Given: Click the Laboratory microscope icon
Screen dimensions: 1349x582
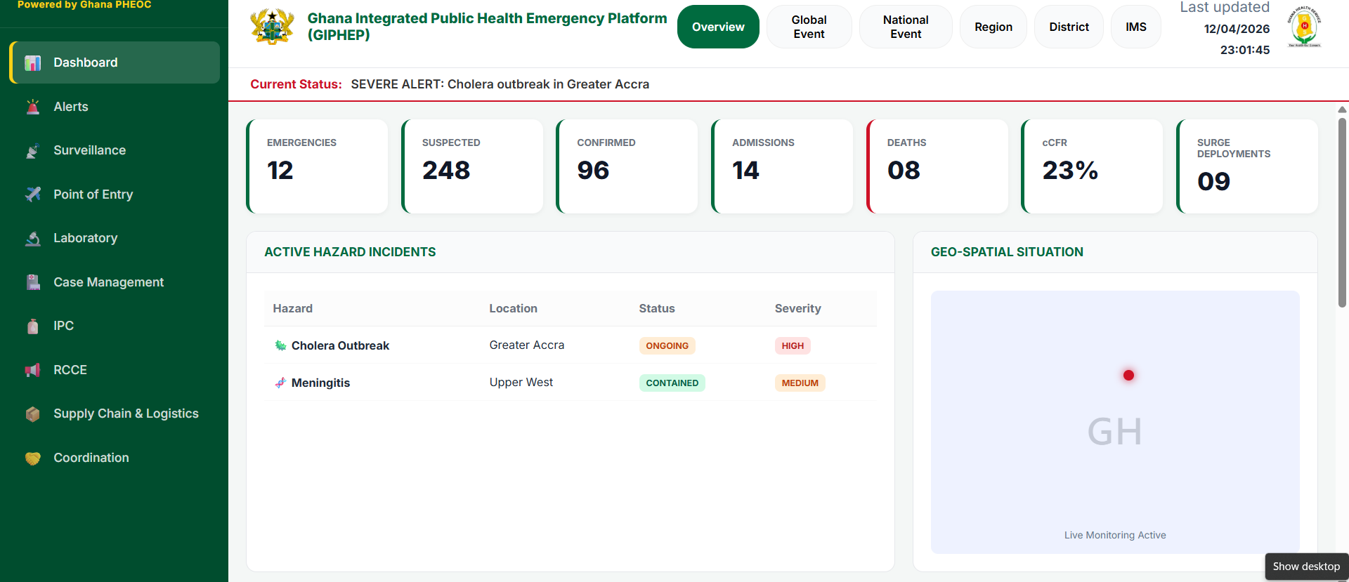Looking at the screenshot, I should tap(33, 239).
